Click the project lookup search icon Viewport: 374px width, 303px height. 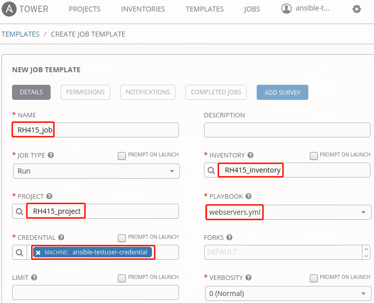[x=20, y=211]
